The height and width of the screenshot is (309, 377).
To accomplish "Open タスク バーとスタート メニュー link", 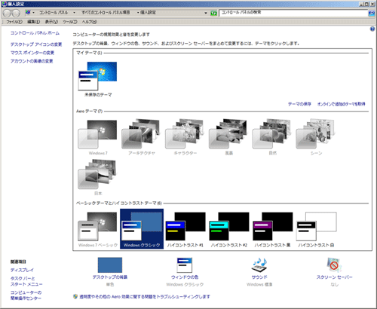I will (26, 281).
